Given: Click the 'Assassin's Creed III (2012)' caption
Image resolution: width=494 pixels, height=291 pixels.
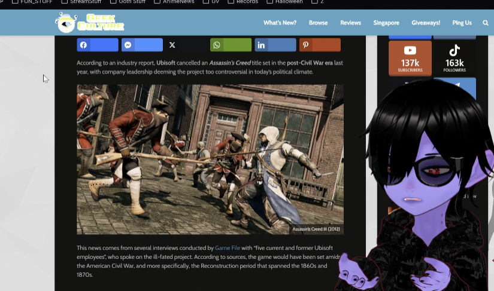Looking at the screenshot, I should 316,229.
